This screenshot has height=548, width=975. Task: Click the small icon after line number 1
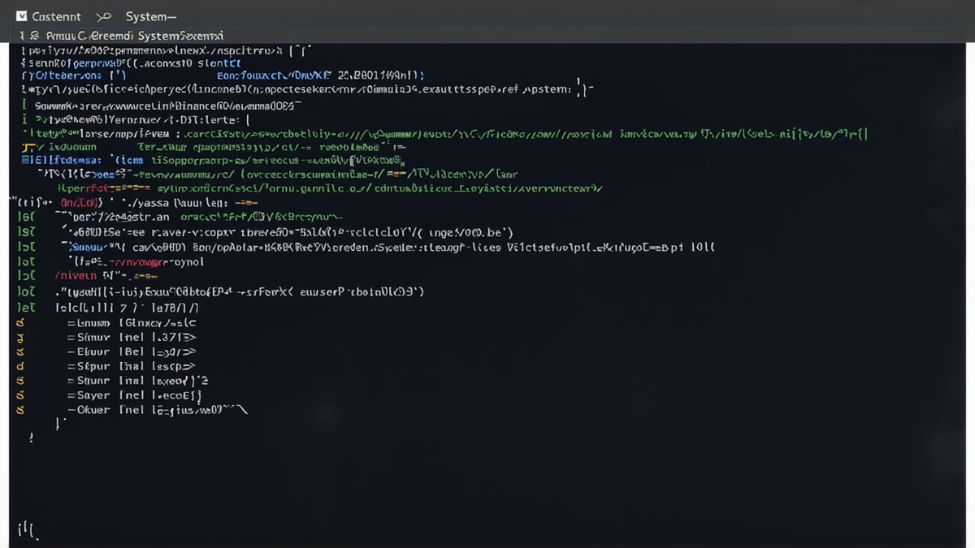pyautogui.click(x=34, y=36)
